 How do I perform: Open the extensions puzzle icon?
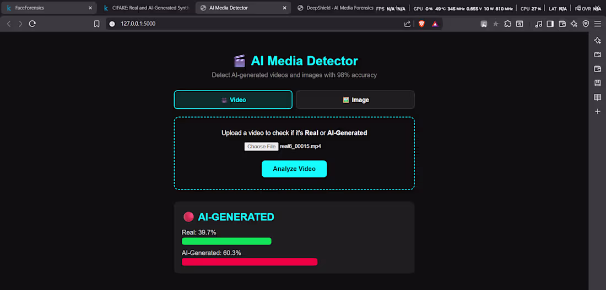tap(508, 24)
